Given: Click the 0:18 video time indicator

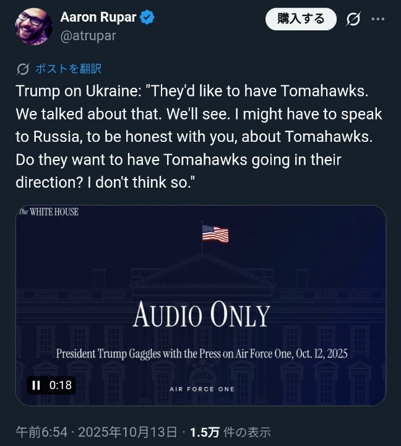Looking at the screenshot, I should (x=61, y=385).
